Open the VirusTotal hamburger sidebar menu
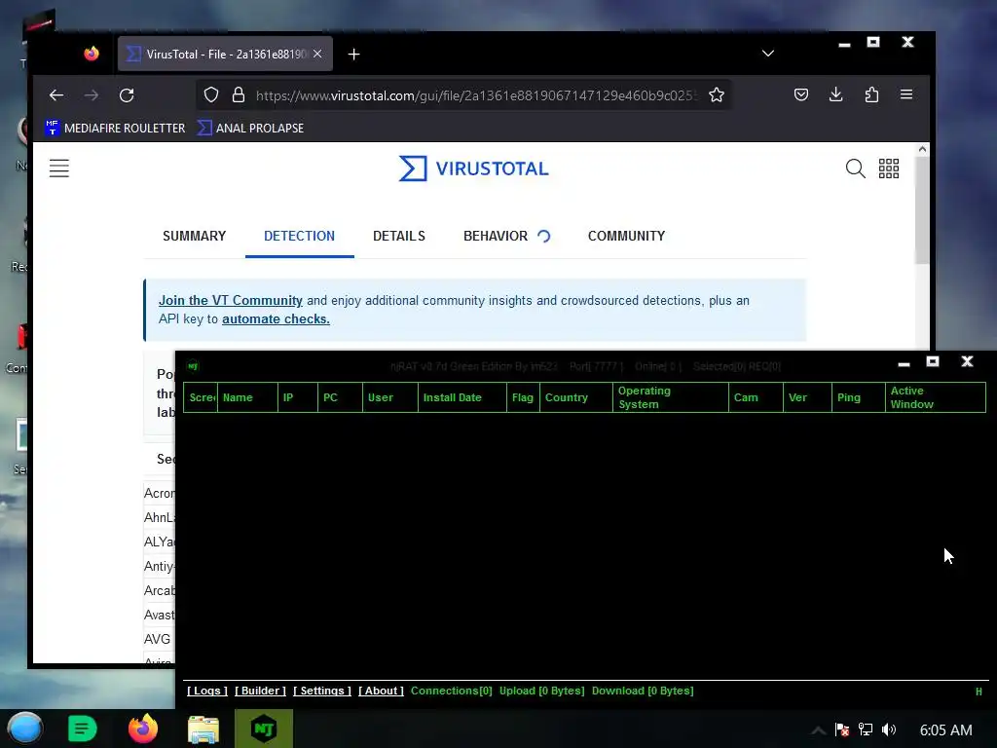This screenshot has width=997, height=748. point(59,168)
